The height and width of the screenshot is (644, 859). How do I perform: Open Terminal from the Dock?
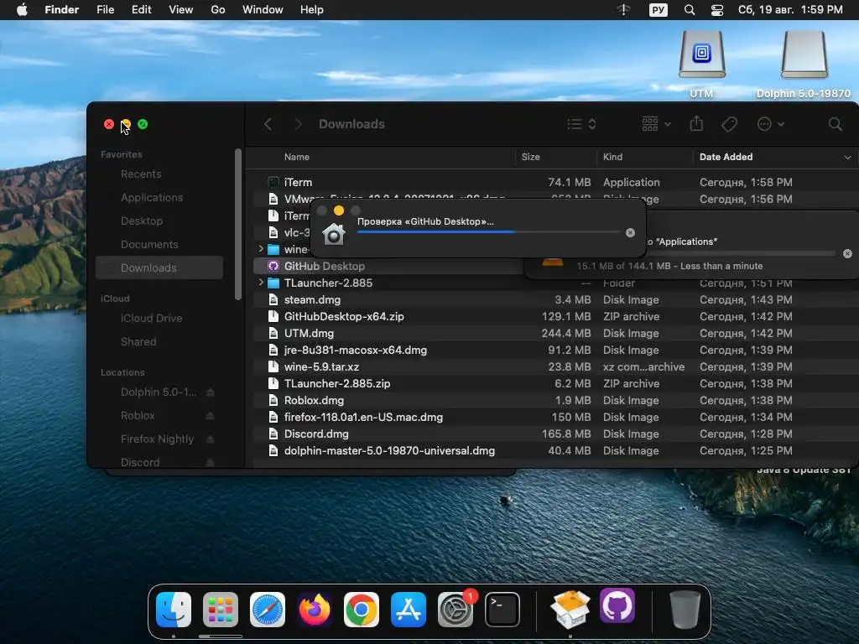point(502,610)
